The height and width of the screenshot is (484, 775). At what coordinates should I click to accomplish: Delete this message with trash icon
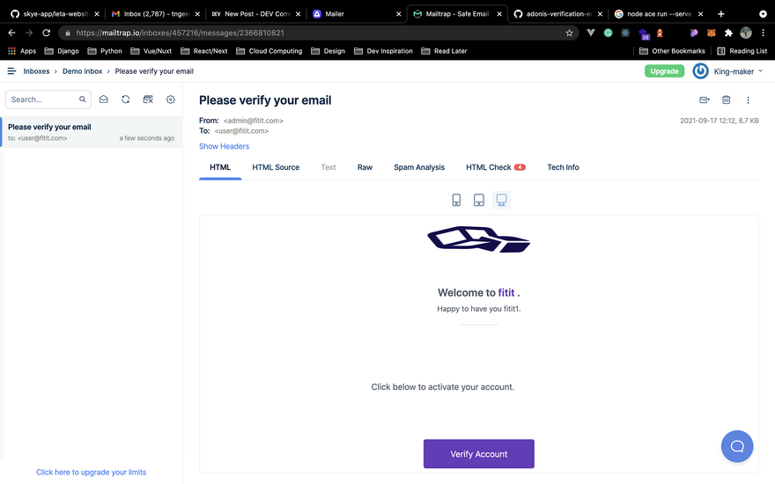click(x=727, y=100)
